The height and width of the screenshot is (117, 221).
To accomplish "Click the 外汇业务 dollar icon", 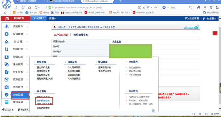I will click(7, 72).
